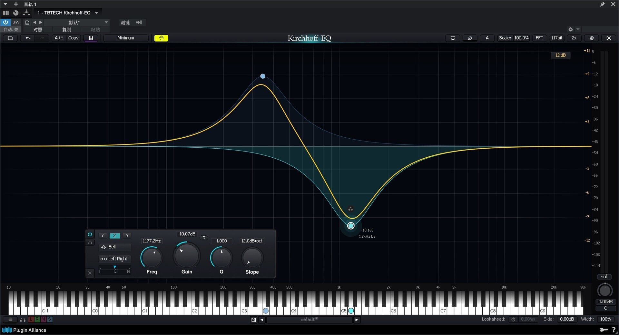Viewport: 619px width, 335px height.
Task: Open the FFT analyzer options
Action: pyautogui.click(x=539, y=38)
